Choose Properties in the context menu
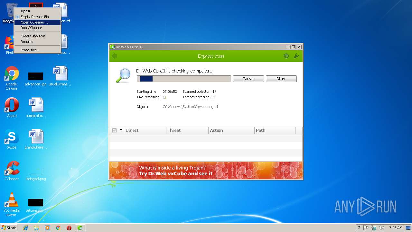 pyautogui.click(x=37, y=50)
